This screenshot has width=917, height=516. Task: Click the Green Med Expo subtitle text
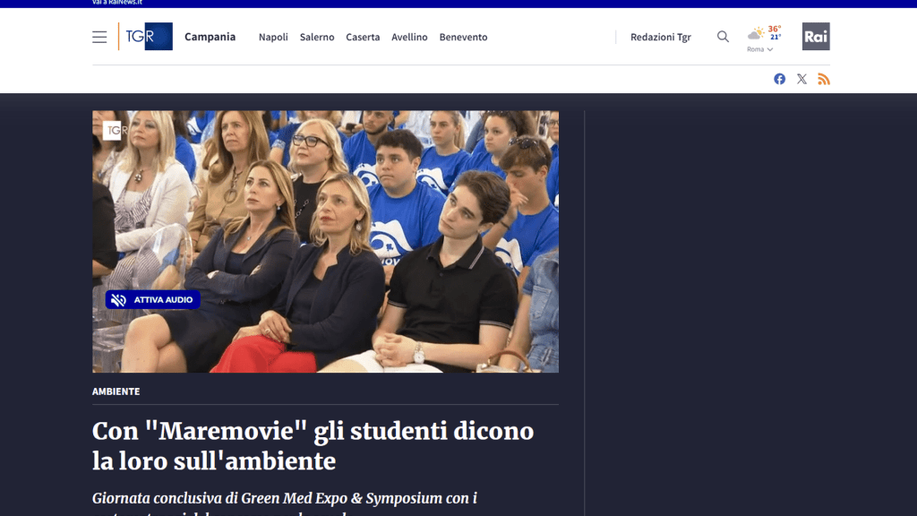[284, 503]
